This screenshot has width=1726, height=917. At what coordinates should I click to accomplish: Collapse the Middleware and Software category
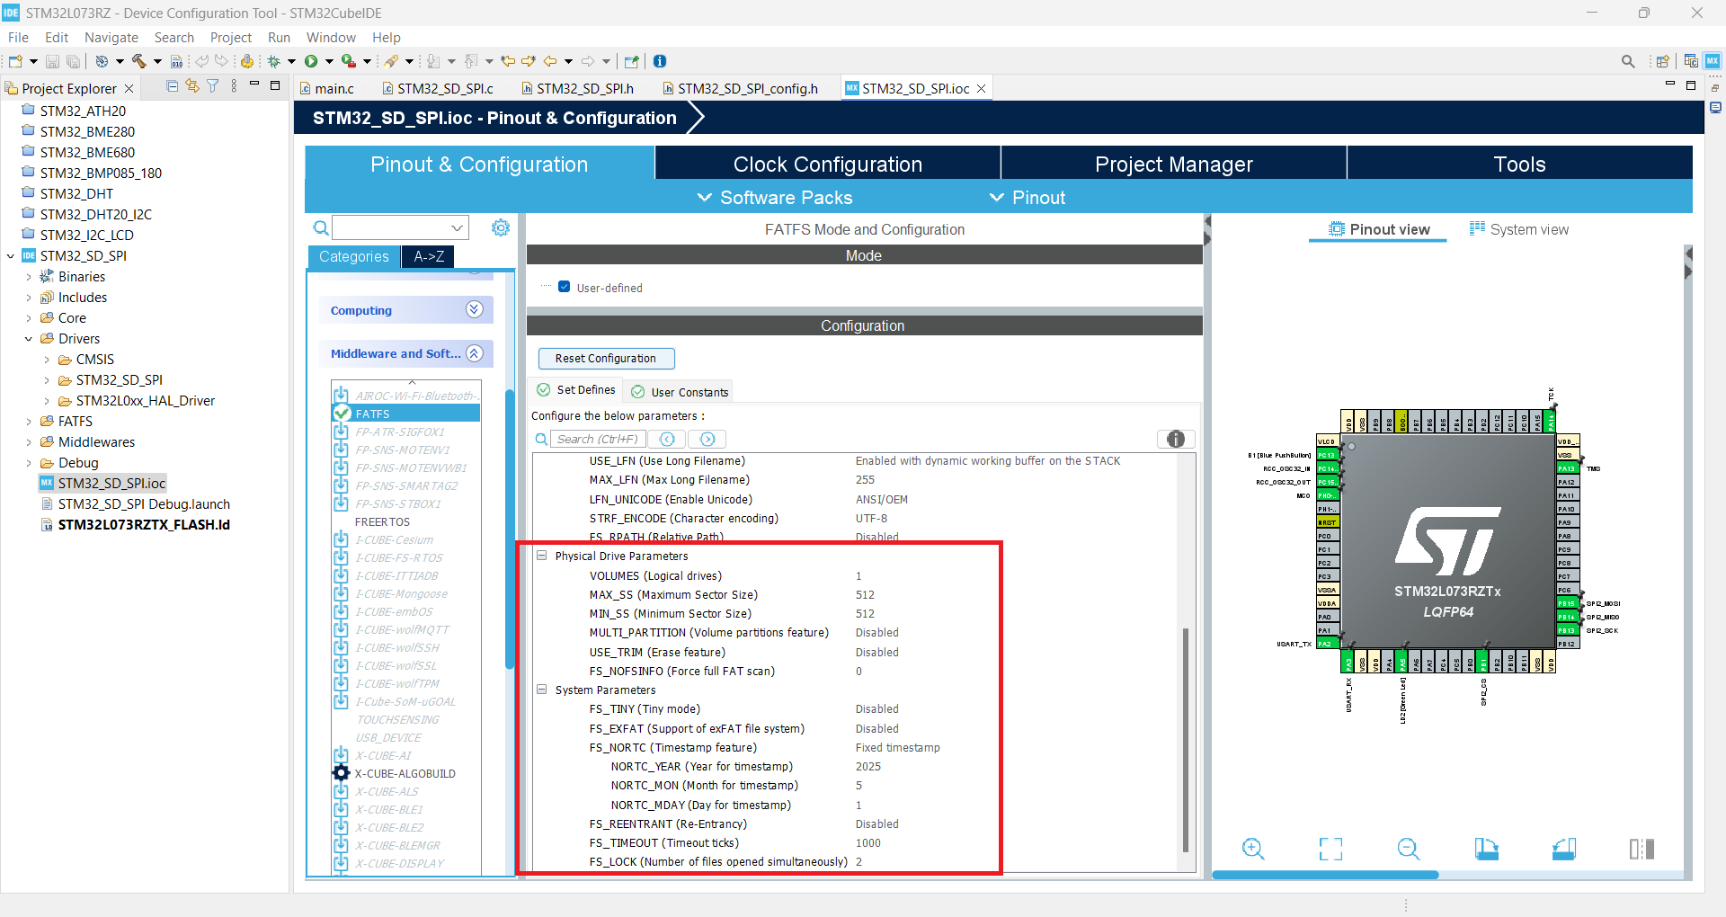pos(475,353)
